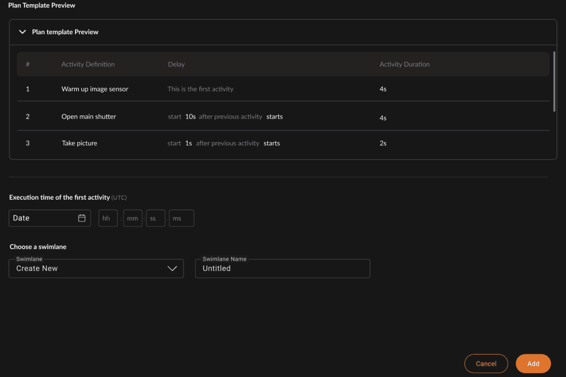This screenshot has width=566, height=377.
Task: Click the ss seconds input box
Action: 156,218
